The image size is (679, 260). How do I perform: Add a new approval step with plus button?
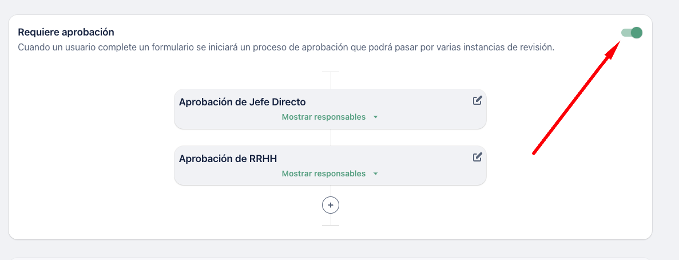(x=331, y=204)
